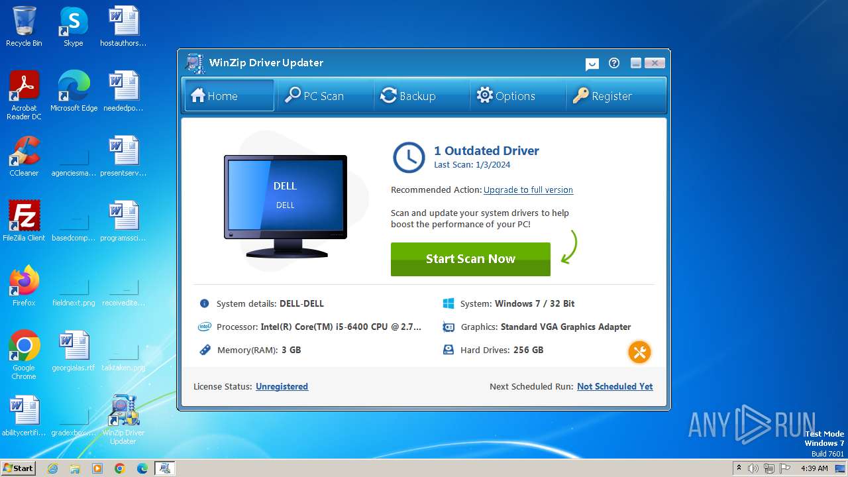This screenshot has height=477, width=848.
Task: Switch to the PC Scan tab
Action: tap(323, 96)
